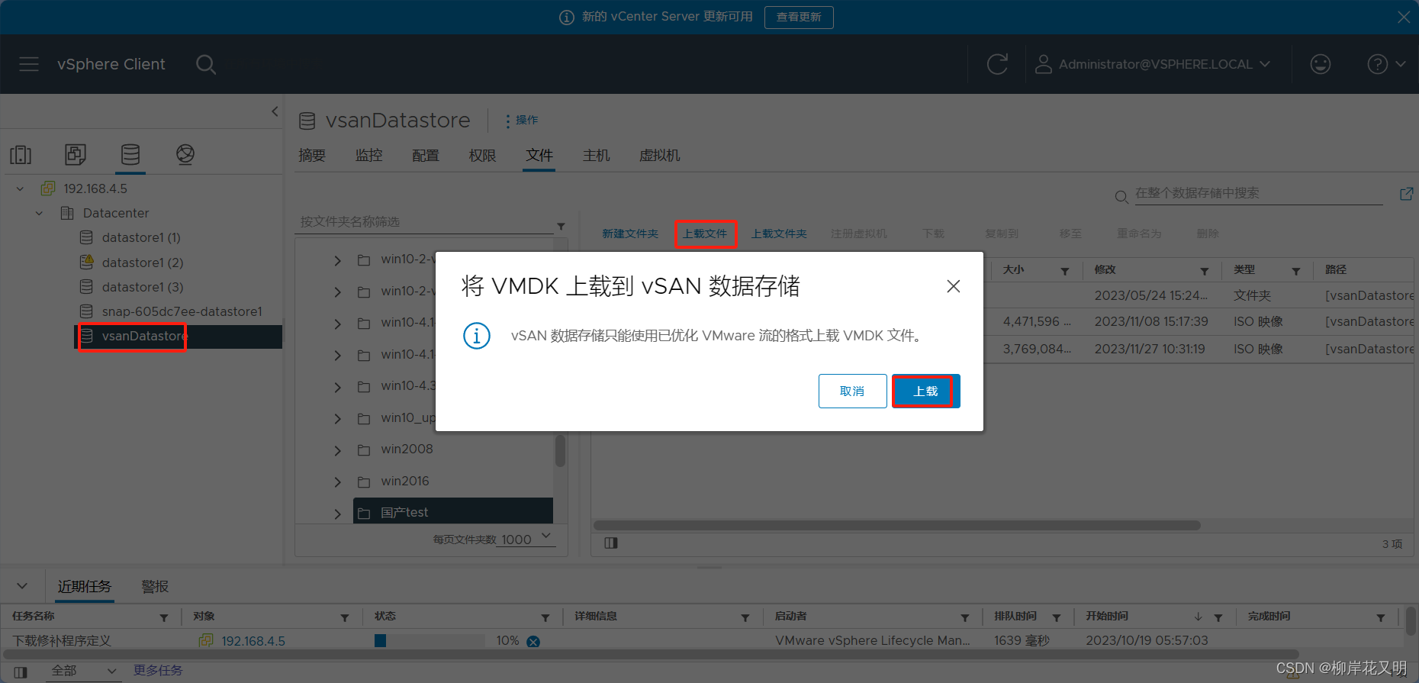The width and height of the screenshot is (1419, 683).
Task: Filter the Status column in tasks
Action: pos(545,617)
